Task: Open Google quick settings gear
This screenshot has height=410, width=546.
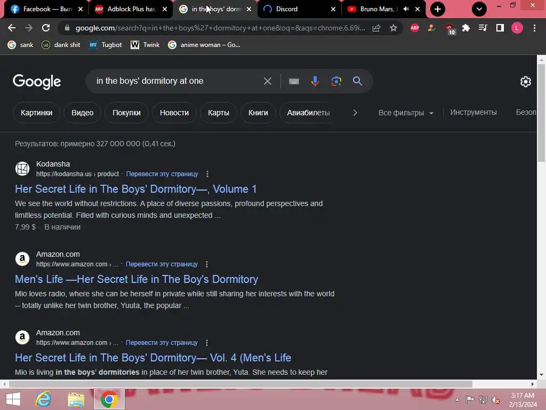Action: [525, 82]
